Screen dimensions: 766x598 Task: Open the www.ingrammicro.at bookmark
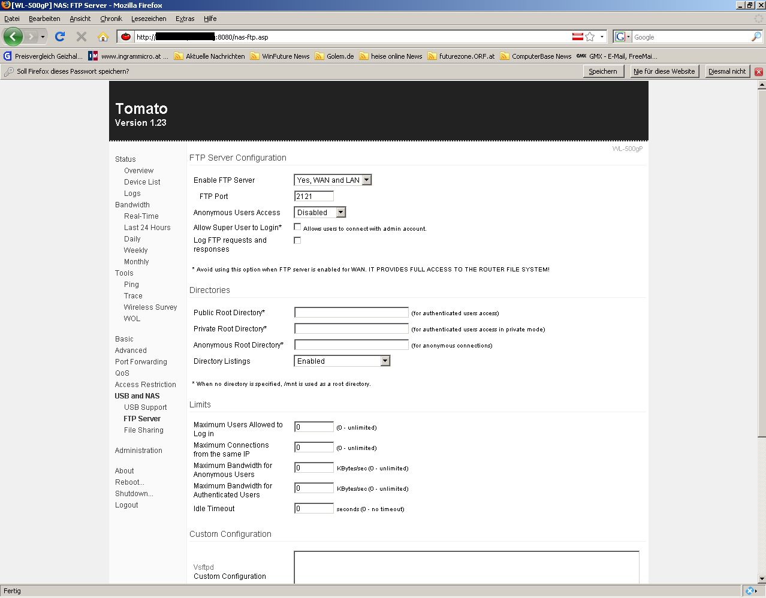(128, 56)
